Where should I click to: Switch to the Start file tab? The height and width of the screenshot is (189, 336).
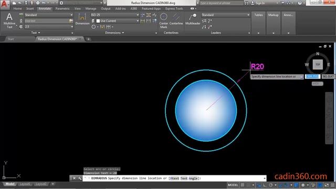tap(10, 39)
